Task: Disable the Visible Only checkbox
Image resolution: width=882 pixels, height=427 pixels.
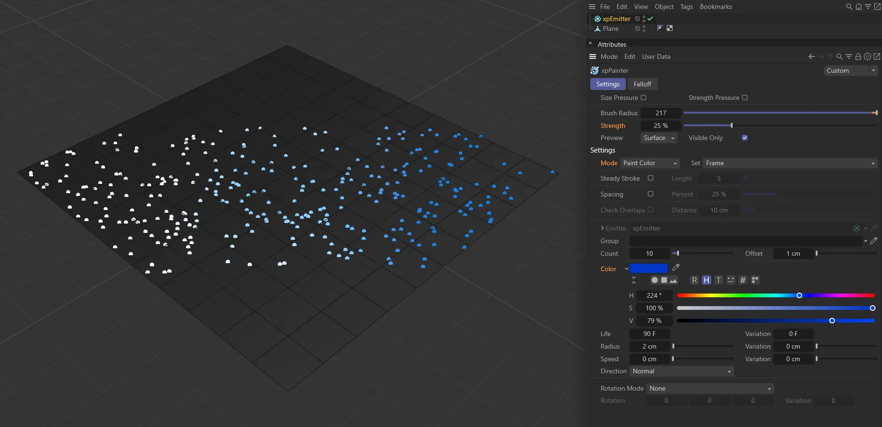Action: tap(745, 138)
